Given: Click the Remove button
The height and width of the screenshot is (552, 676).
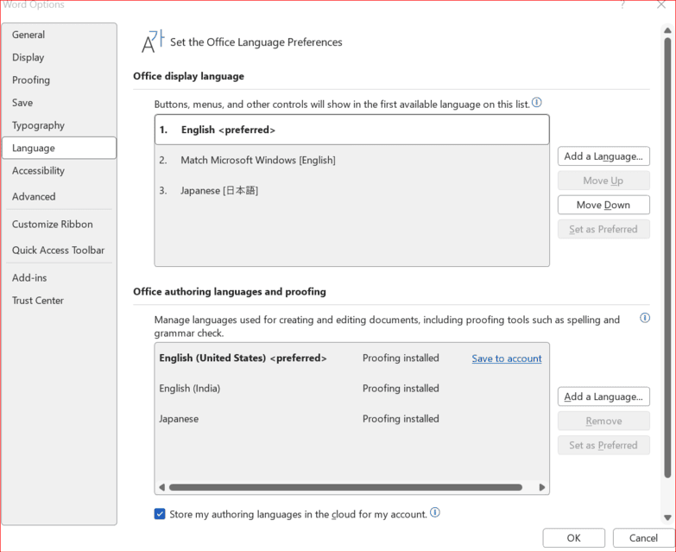Looking at the screenshot, I should coord(603,421).
